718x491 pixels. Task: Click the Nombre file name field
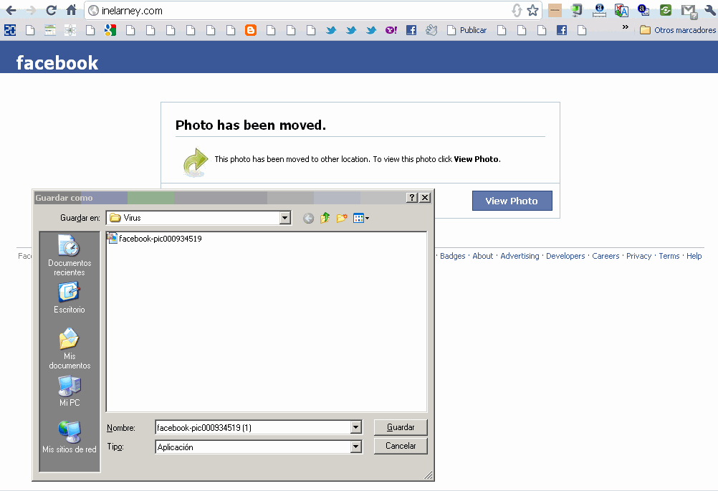[253, 427]
